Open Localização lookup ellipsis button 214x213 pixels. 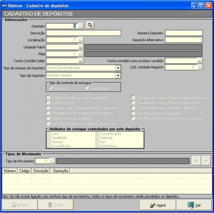[80, 40]
